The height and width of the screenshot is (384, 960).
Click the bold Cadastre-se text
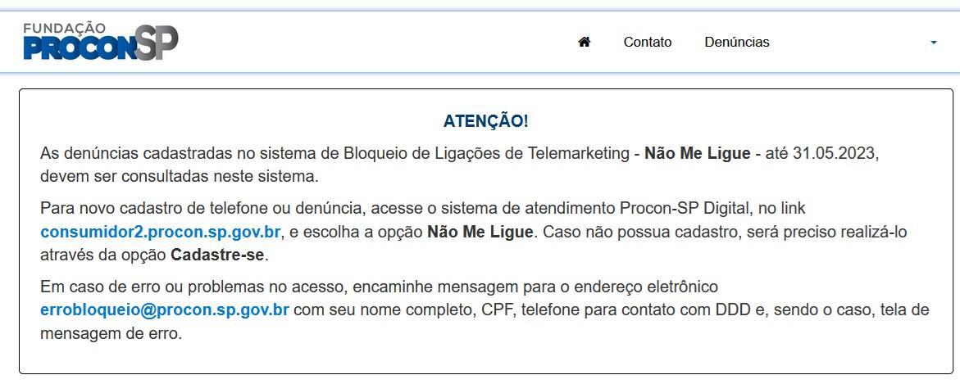[217, 255]
